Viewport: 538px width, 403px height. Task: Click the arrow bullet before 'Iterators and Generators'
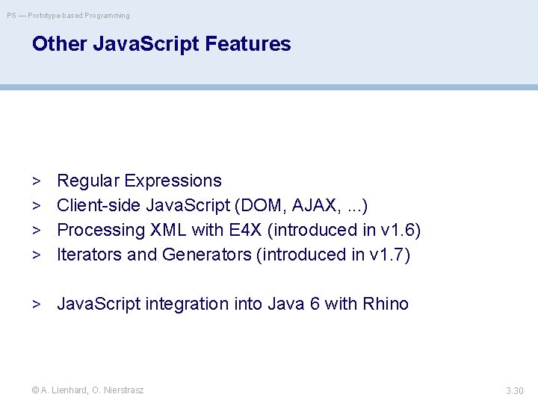[37, 255]
